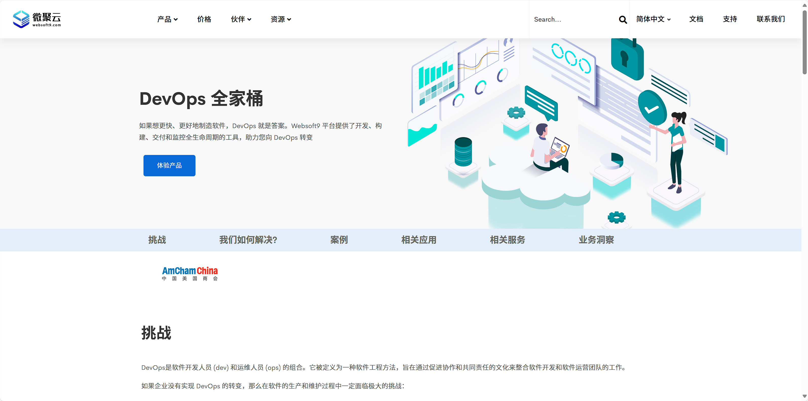Click the Websoft9 cube logo
808x401 pixels.
(21, 19)
